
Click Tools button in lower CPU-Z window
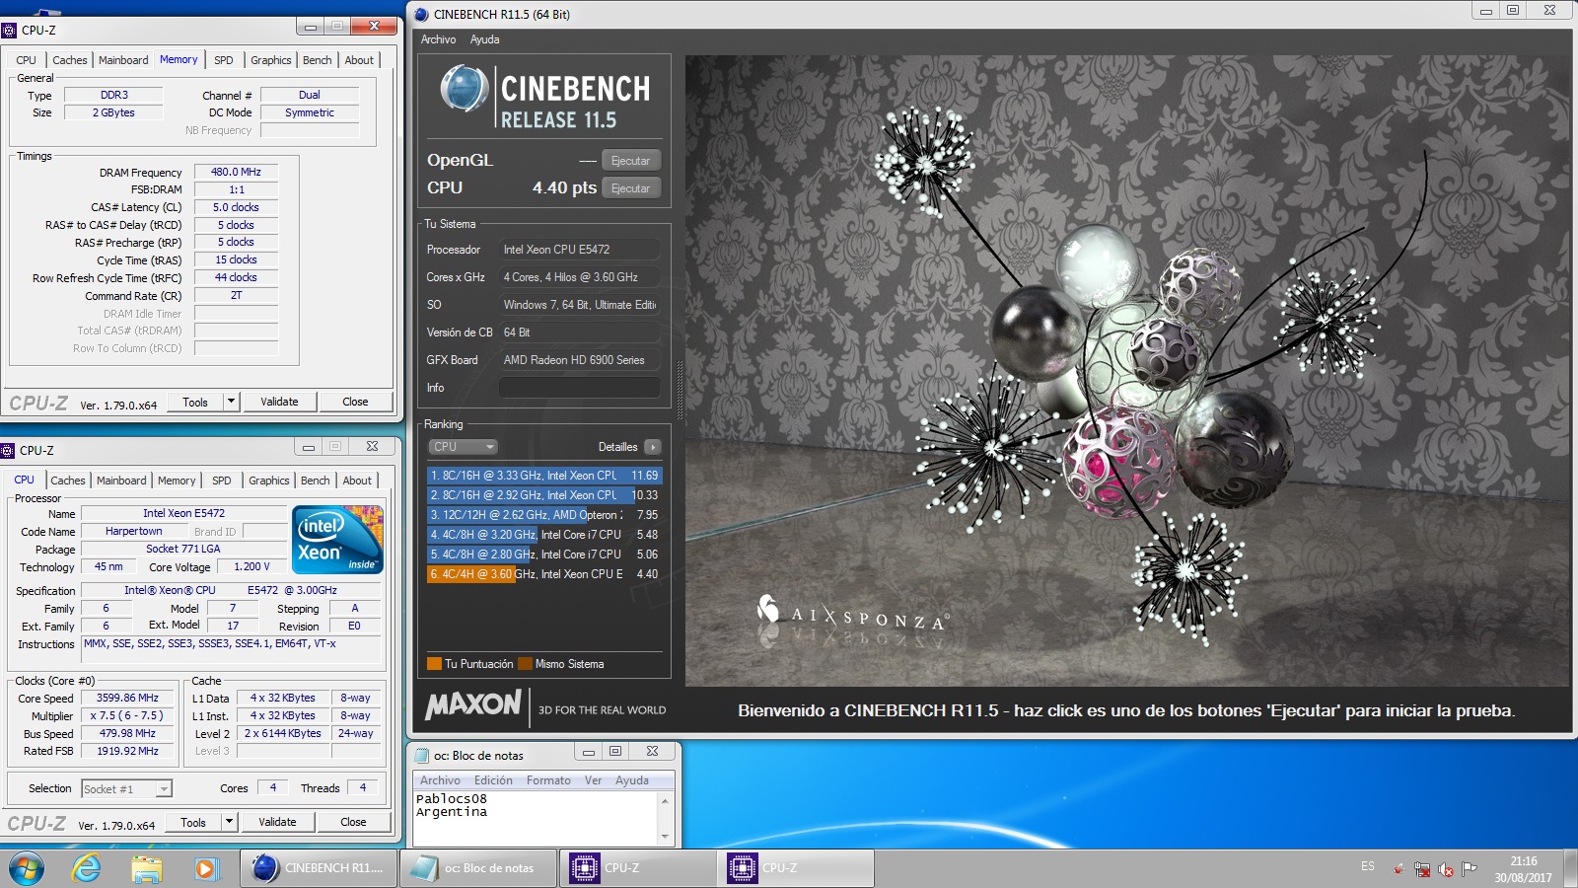193,822
